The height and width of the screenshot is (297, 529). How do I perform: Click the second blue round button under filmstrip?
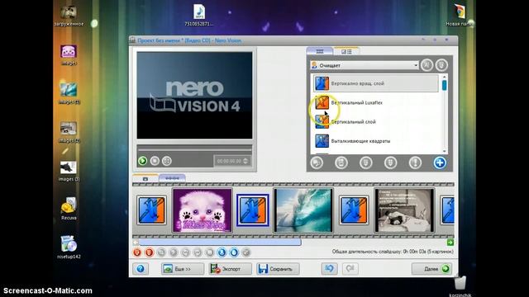click(234, 252)
